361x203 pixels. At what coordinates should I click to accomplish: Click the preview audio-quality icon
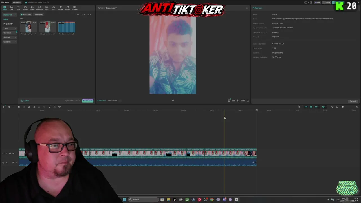pos(229,101)
